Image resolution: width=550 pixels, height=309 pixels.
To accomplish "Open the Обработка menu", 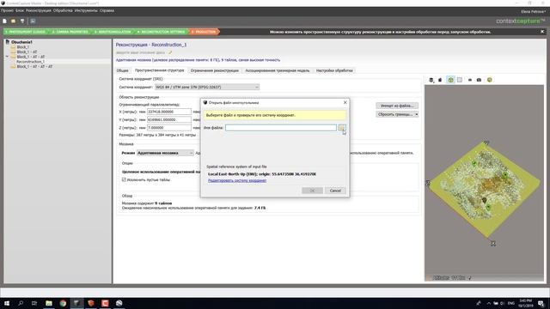I will [x=63, y=10].
